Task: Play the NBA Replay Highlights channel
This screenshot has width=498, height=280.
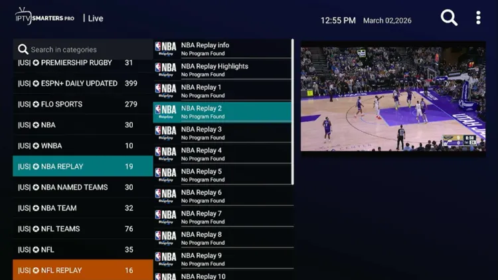Action: pyautogui.click(x=222, y=70)
